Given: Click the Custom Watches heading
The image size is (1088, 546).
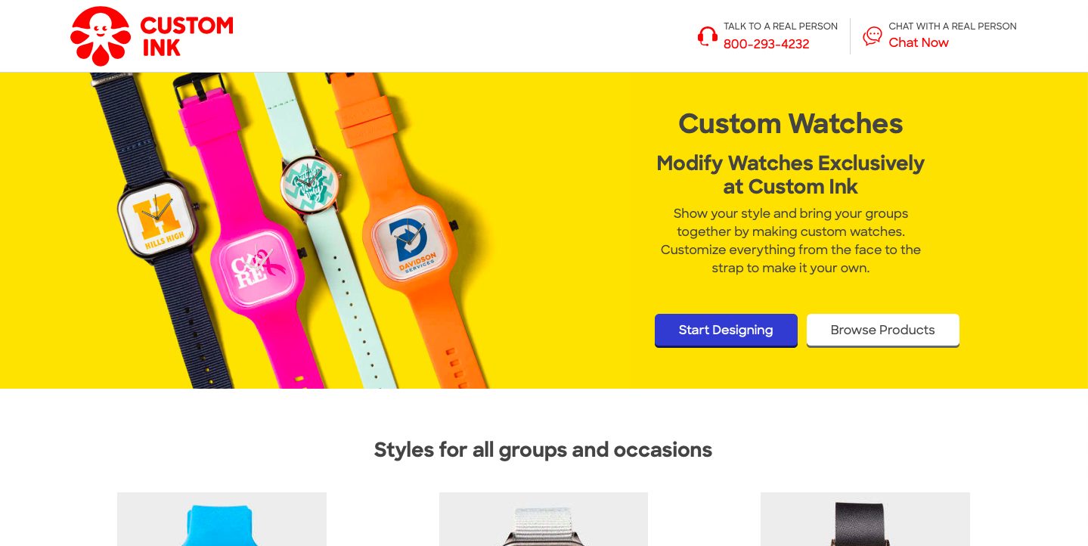Looking at the screenshot, I should [x=790, y=123].
